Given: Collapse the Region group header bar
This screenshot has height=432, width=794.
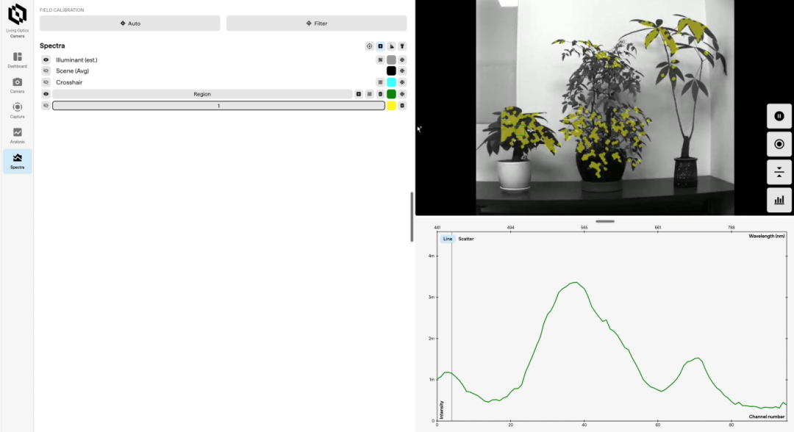Looking at the screenshot, I should tap(202, 94).
